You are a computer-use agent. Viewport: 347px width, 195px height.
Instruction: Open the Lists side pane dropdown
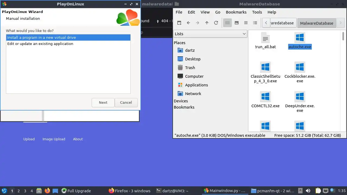210,34
